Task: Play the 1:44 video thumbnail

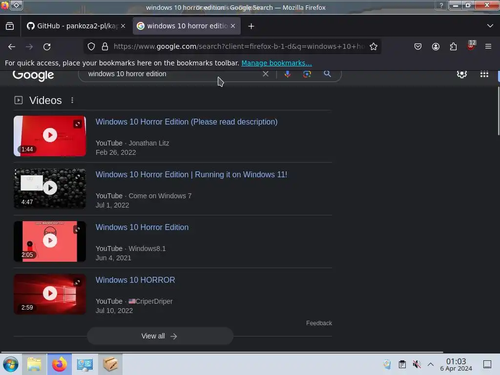Action: [50, 136]
